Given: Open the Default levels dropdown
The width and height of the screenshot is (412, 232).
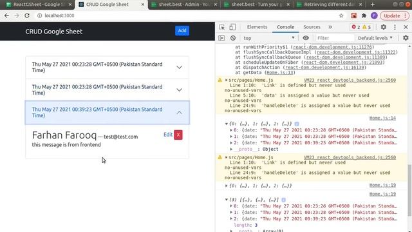Looking at the screenshot, I should tap(375, 38).
